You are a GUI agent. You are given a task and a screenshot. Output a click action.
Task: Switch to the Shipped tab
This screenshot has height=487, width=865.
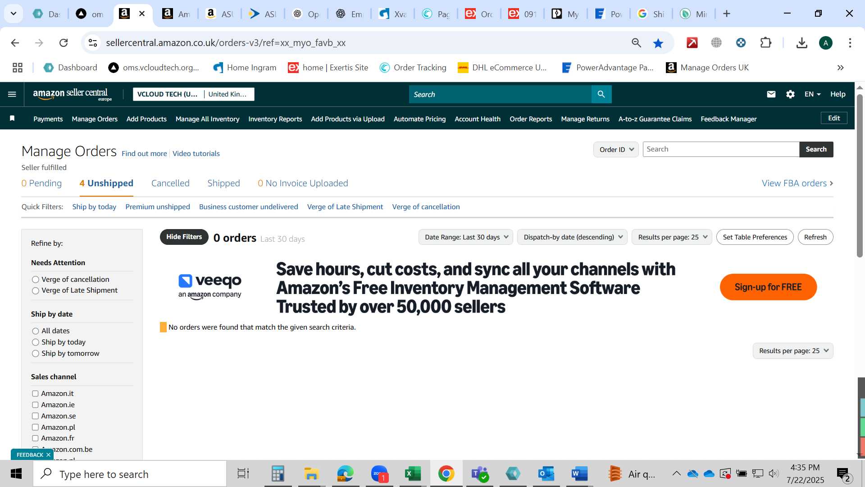tap(223, 183)
